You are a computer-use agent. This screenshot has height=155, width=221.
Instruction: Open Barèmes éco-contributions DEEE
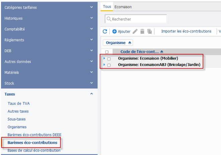[x=34, y=135]
